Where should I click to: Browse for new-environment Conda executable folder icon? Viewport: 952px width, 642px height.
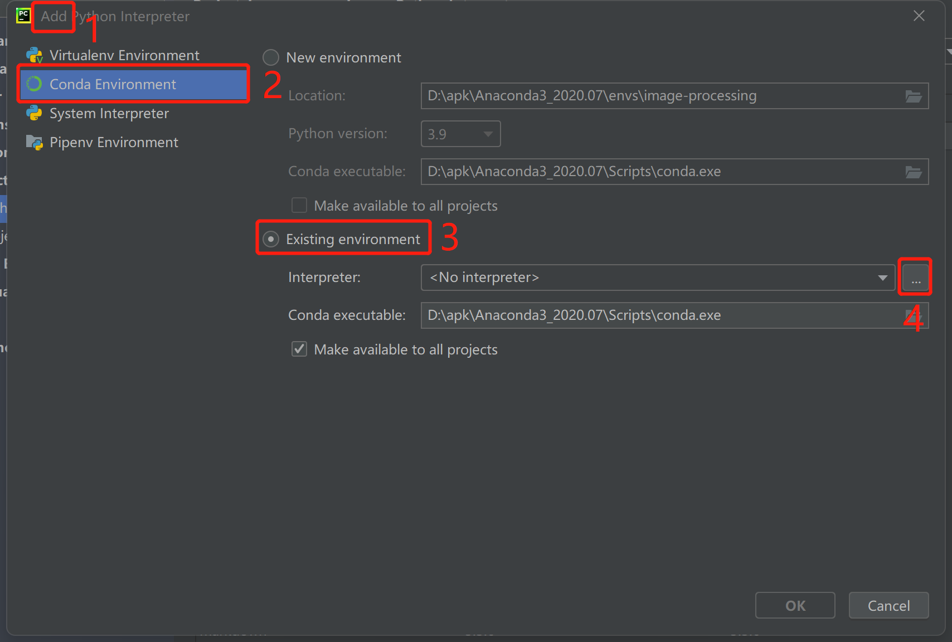[914, 172]
